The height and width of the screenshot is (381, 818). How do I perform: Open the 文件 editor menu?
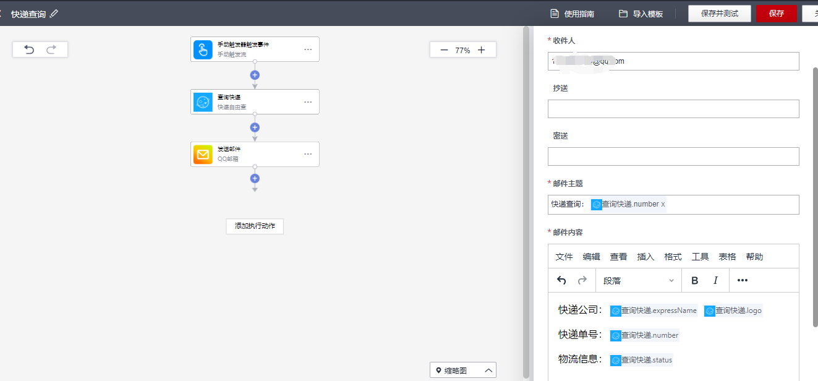click(x=564, y=257)
